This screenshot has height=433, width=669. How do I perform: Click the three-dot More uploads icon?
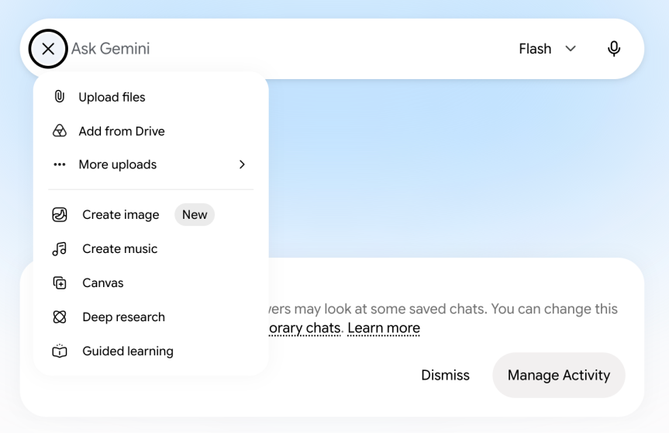60,165
